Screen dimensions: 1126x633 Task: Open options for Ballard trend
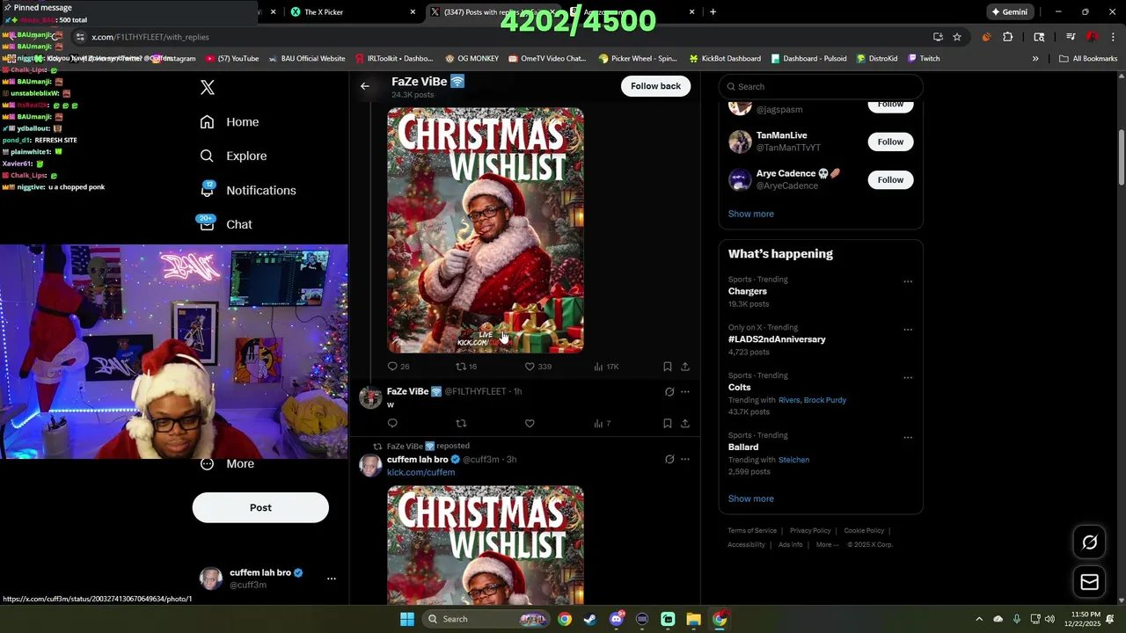(x=908, y=438)
